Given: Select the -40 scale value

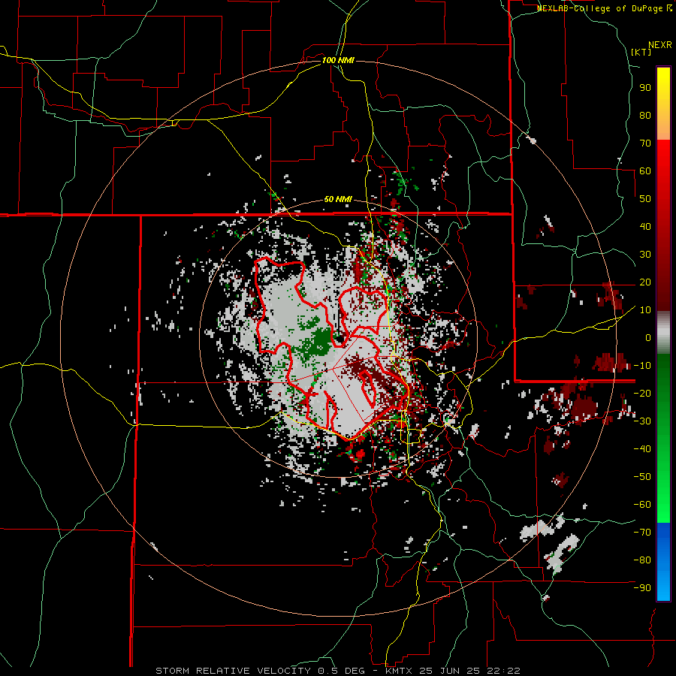Looking at the screenshot, I should point(642,449).
